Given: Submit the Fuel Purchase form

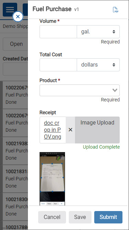Looking at the screenshot, I should click(108, 217).
